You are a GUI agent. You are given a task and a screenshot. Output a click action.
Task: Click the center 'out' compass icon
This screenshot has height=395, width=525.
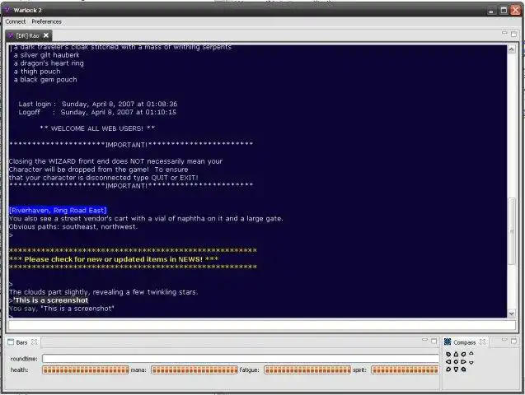[456, 361]
